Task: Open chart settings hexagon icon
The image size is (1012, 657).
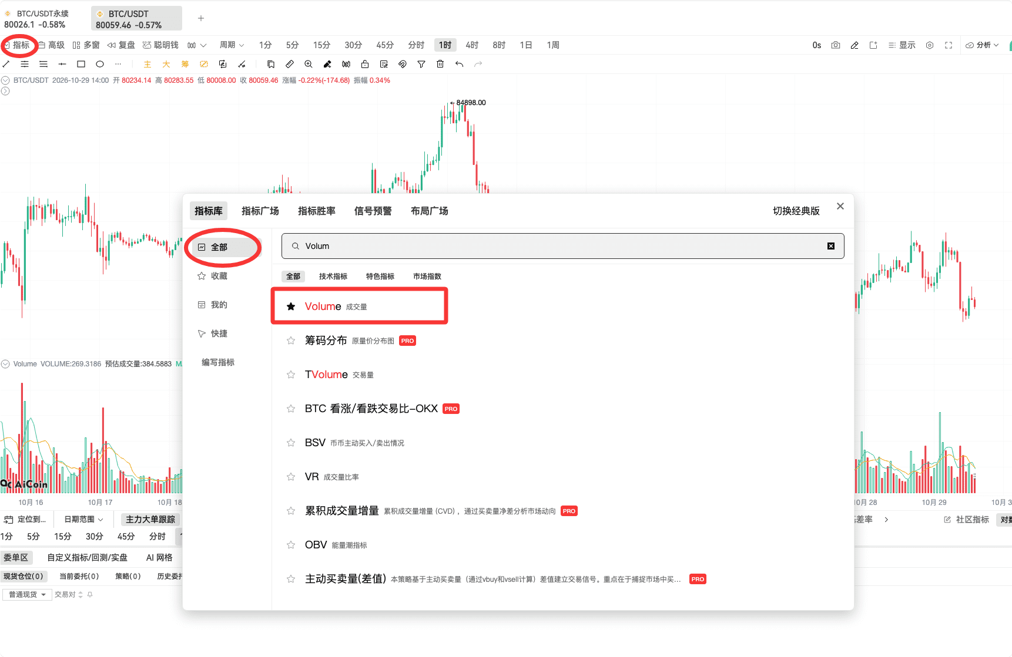Action: click(930, 45)
